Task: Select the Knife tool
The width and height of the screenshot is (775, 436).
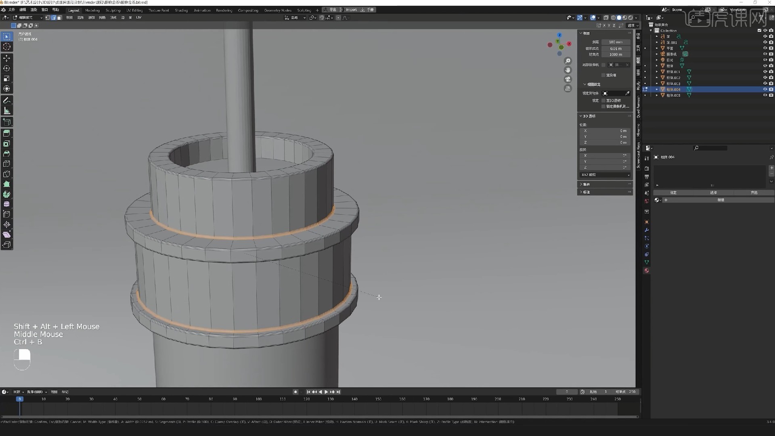Action: [x=6, y=174]
